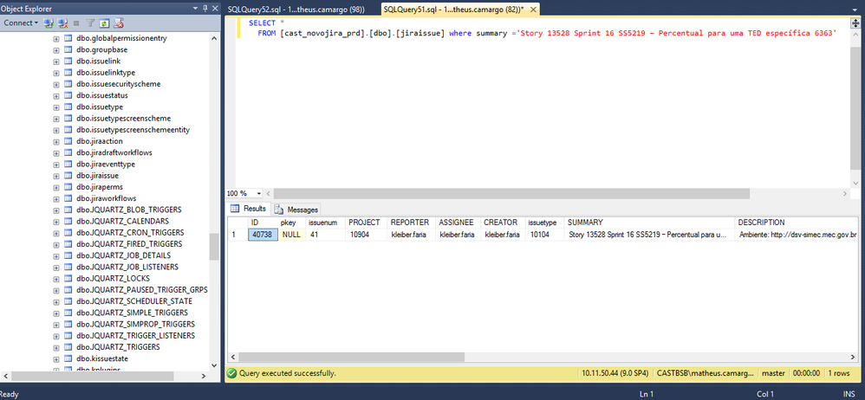Select dbo.jiraeventtype table
This screenshot has width=865, height=400.
[x=106, y=165]
